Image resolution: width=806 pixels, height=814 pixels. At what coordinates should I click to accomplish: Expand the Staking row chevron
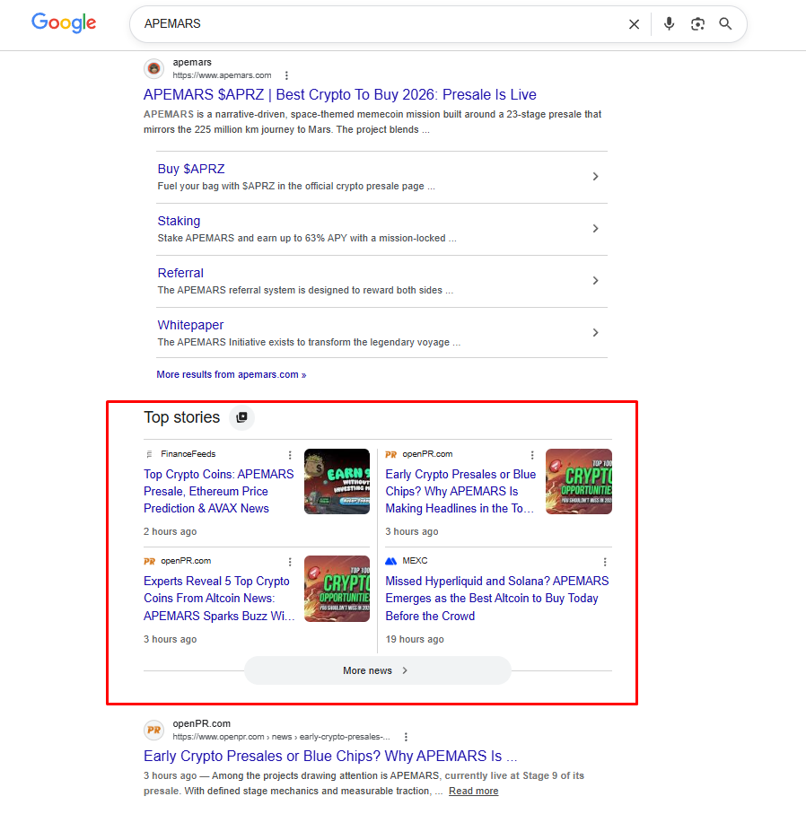(x=596, y=229)
